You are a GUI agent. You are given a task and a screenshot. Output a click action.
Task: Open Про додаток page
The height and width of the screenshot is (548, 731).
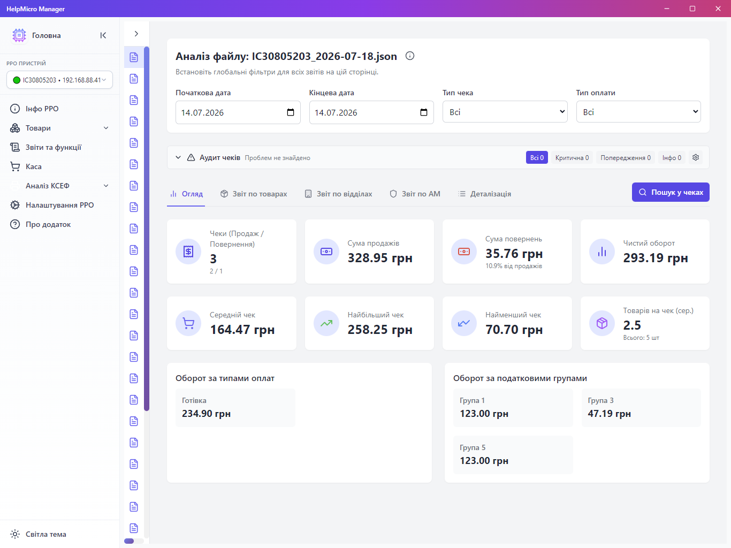(x=59, y=224)
